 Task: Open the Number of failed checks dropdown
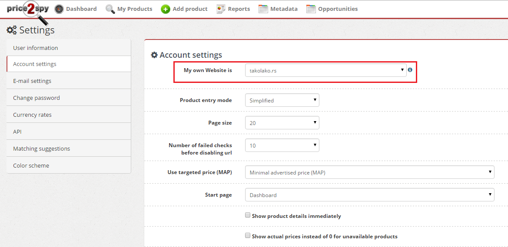282,145
